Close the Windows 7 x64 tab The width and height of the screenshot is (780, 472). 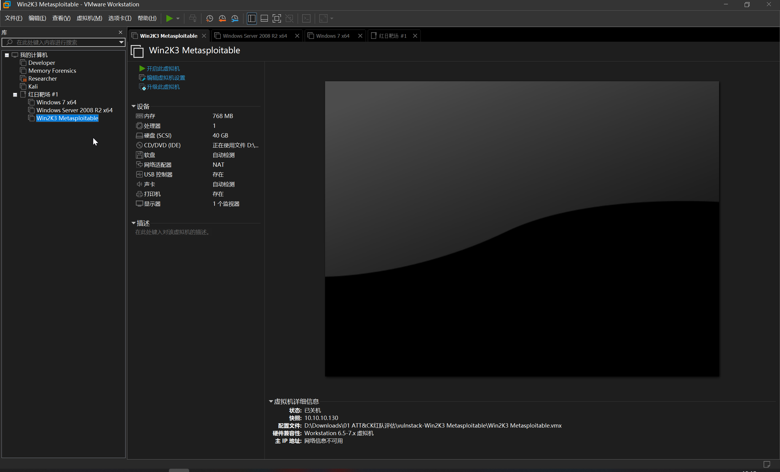click(x=360, y=36)
